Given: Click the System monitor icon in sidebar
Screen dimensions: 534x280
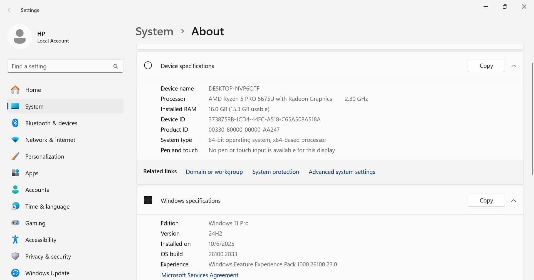Looking at the screenshot, I should coord(15,106).
